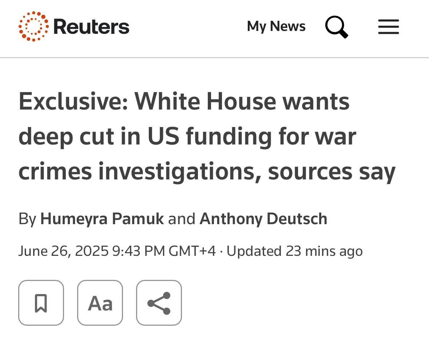Click the Reuters wordmark text

tap(91, 27)
